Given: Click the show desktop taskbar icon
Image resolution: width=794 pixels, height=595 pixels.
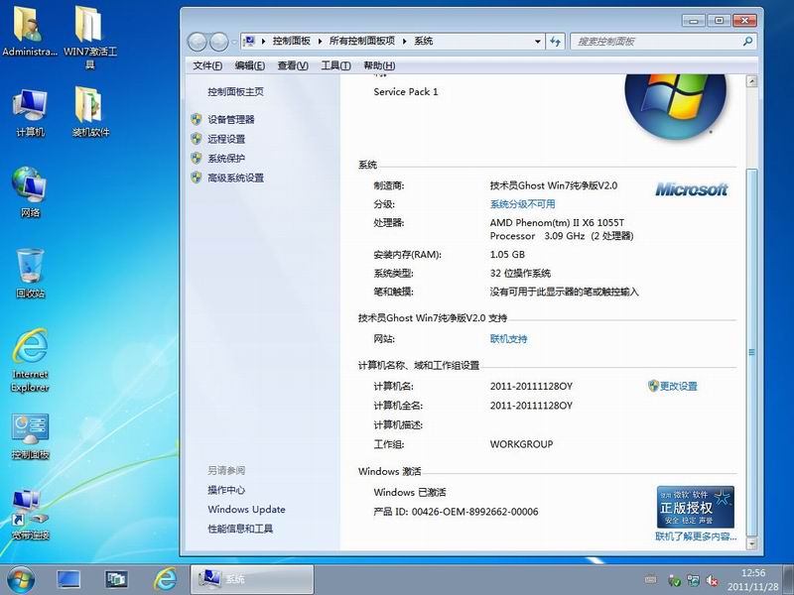Looking at the screenshot, I should point(68,580).
